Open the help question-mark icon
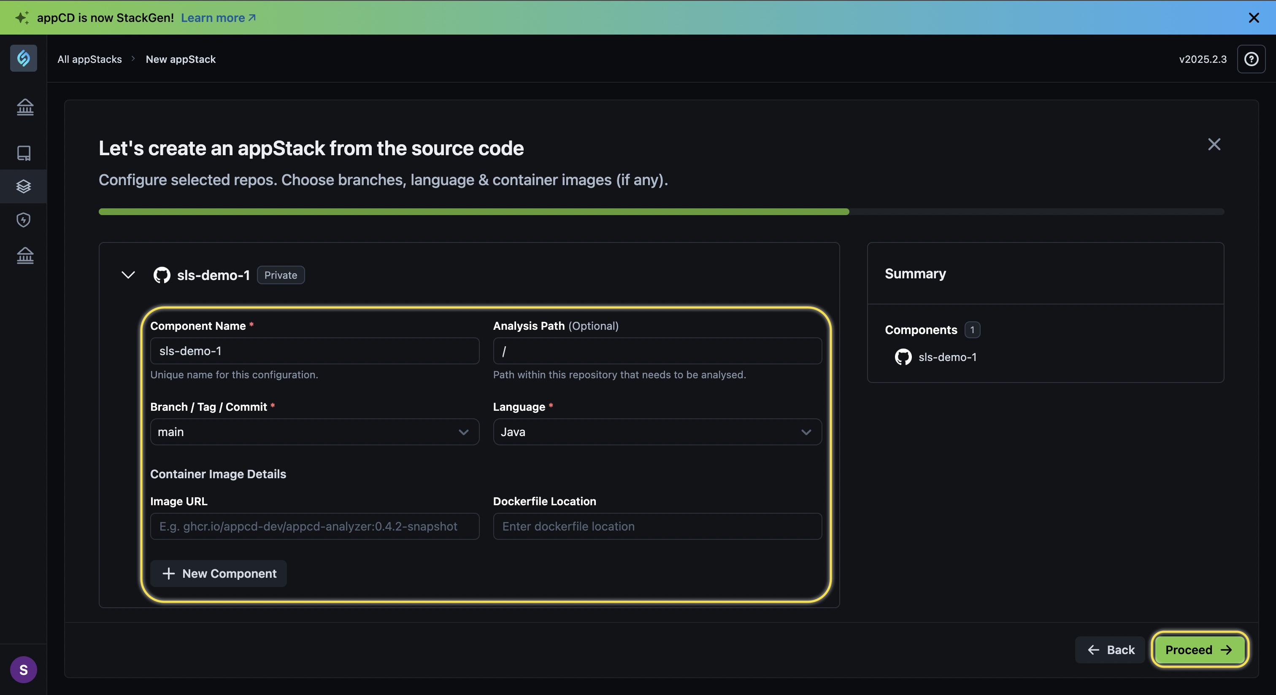This screenshot has height=695, width=1276. (x=1251, y=59)
